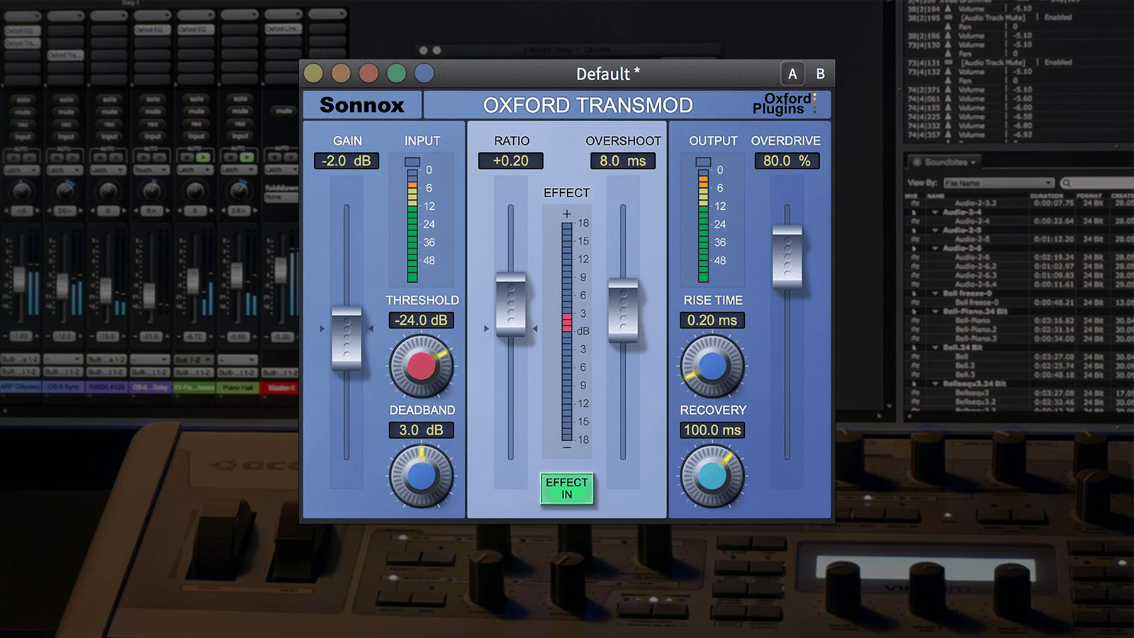This screenshot has height=638, width=1134.
Task: Switch to preset slot A
Action: pos(792,74)
